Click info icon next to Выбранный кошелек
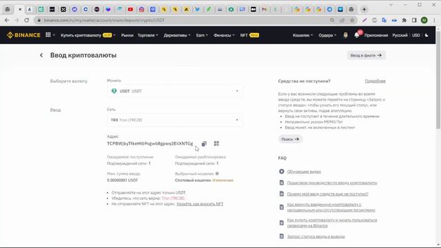 coord(217,174)
